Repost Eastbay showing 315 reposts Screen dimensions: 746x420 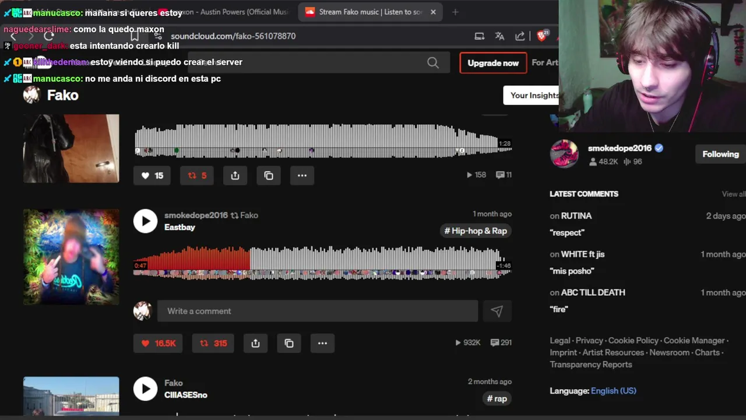(x=213, y=343)
